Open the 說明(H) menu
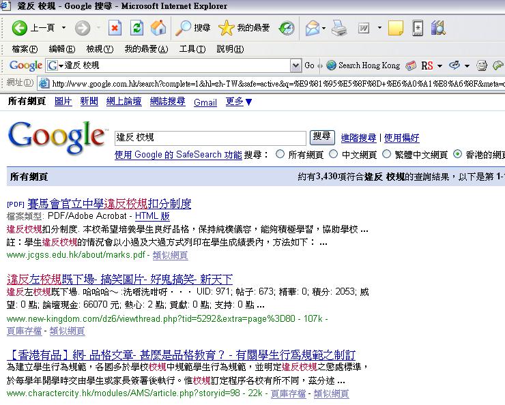 click(x=230, y=49)
